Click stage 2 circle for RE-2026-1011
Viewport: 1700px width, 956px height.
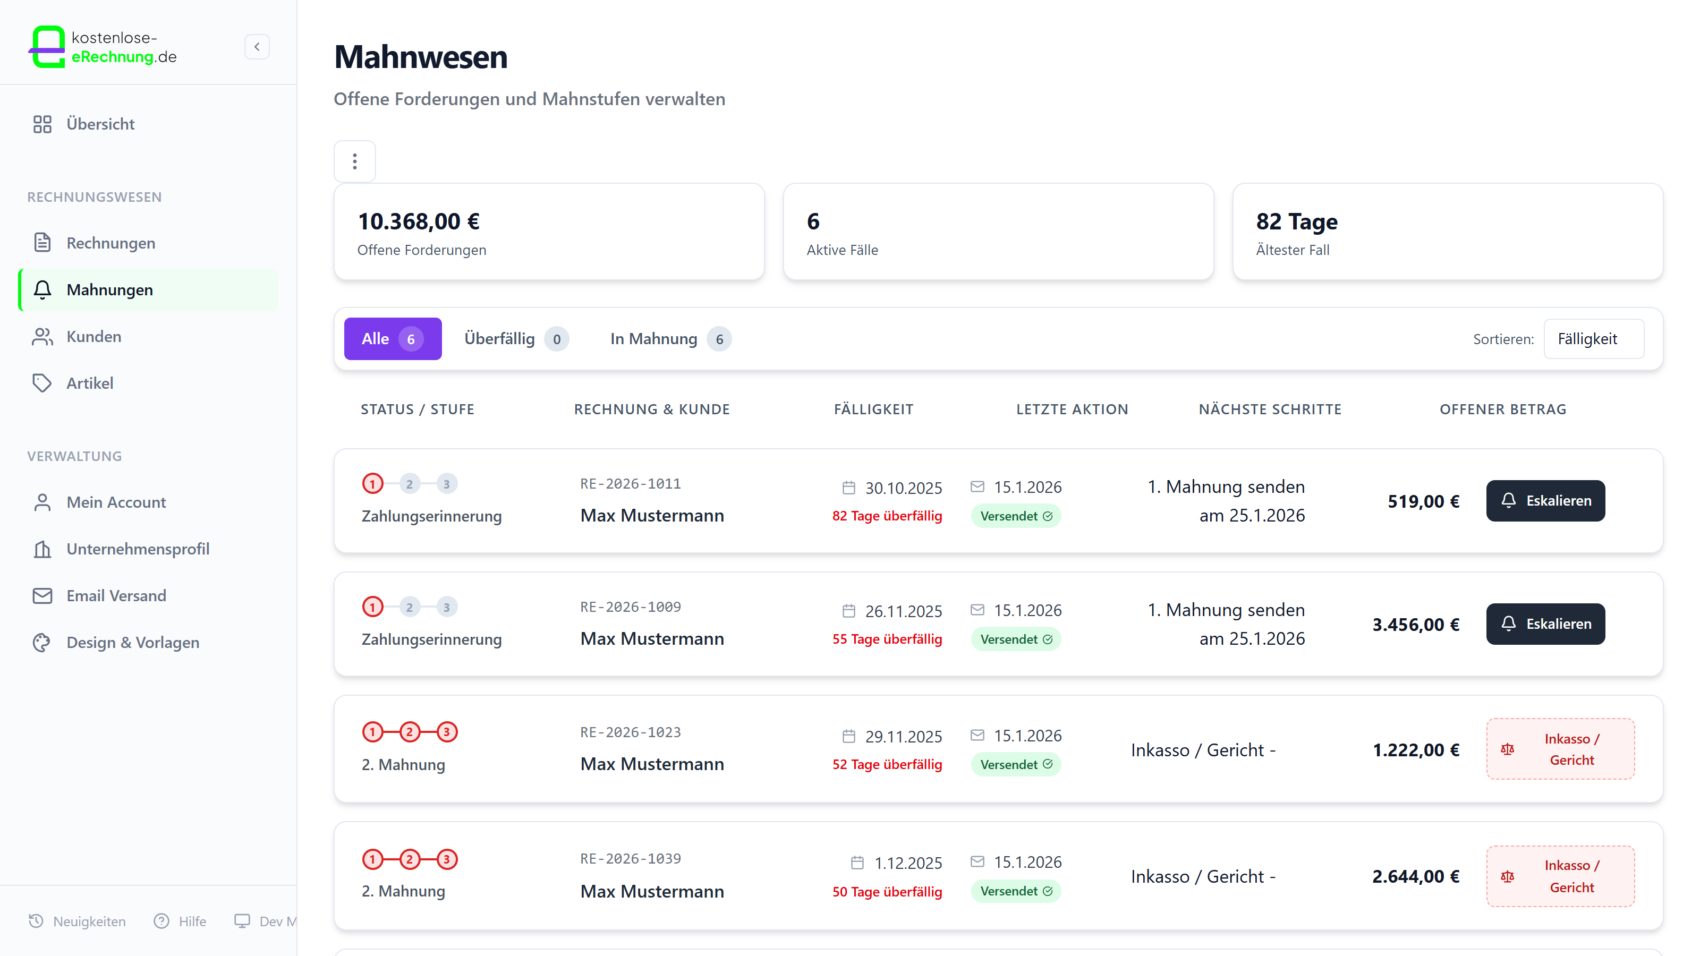pos(409,484)
